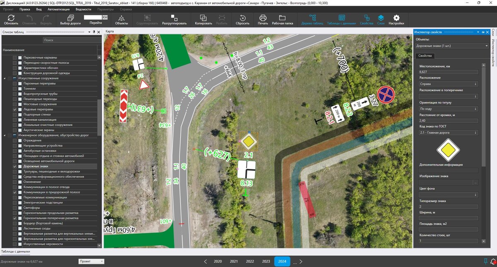This screenshot has width=497, height=267.
Task: Uncheck Коммуникации в придорожной полосе checkbox
Action: click(x=15, y=192)
